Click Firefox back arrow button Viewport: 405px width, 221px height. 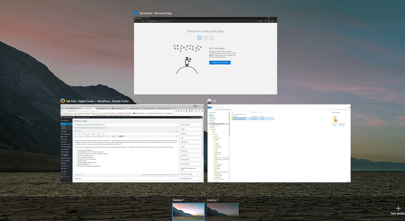click(62, 111)
